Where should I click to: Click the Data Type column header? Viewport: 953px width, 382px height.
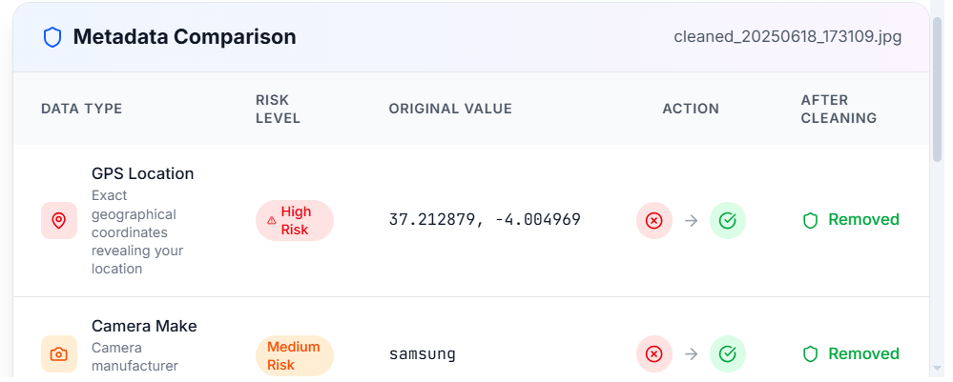point(81,109)
